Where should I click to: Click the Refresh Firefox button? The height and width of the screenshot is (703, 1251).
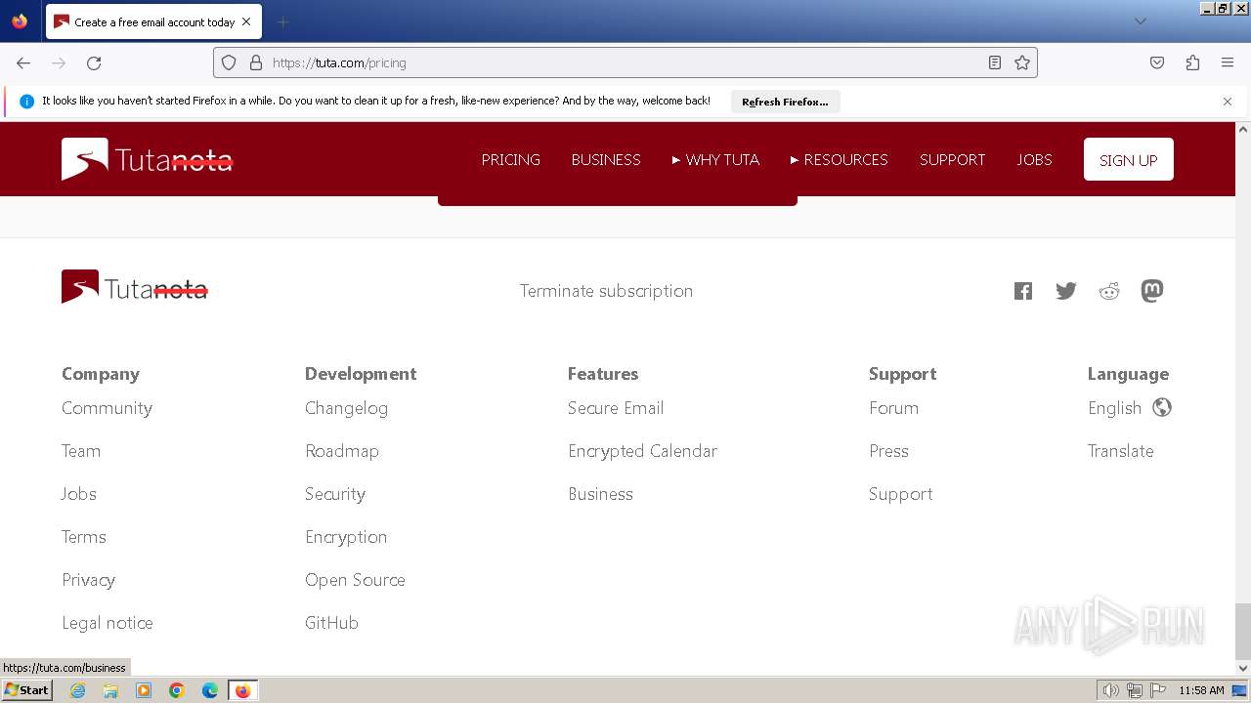[785, 102]
